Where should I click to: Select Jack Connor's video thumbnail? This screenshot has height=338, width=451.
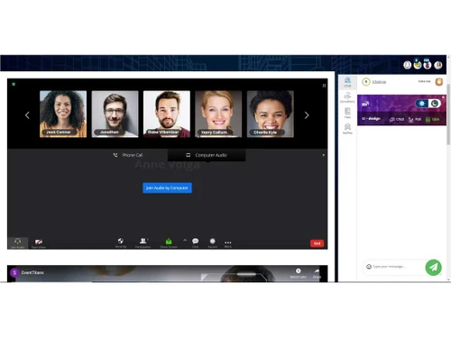point(63,114)
